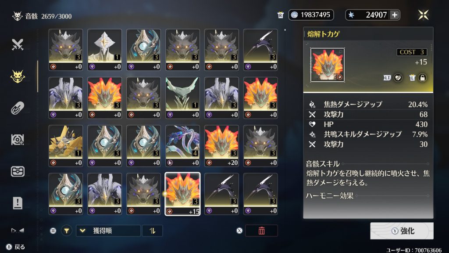Select the Echo demon-face sidebar tab
Screen dimensions: 449x253
pos(18,76)
